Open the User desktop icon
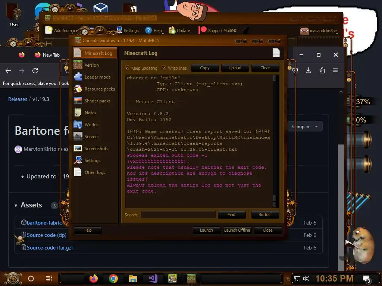The image size is (382, 286). [x=14, y=15]
